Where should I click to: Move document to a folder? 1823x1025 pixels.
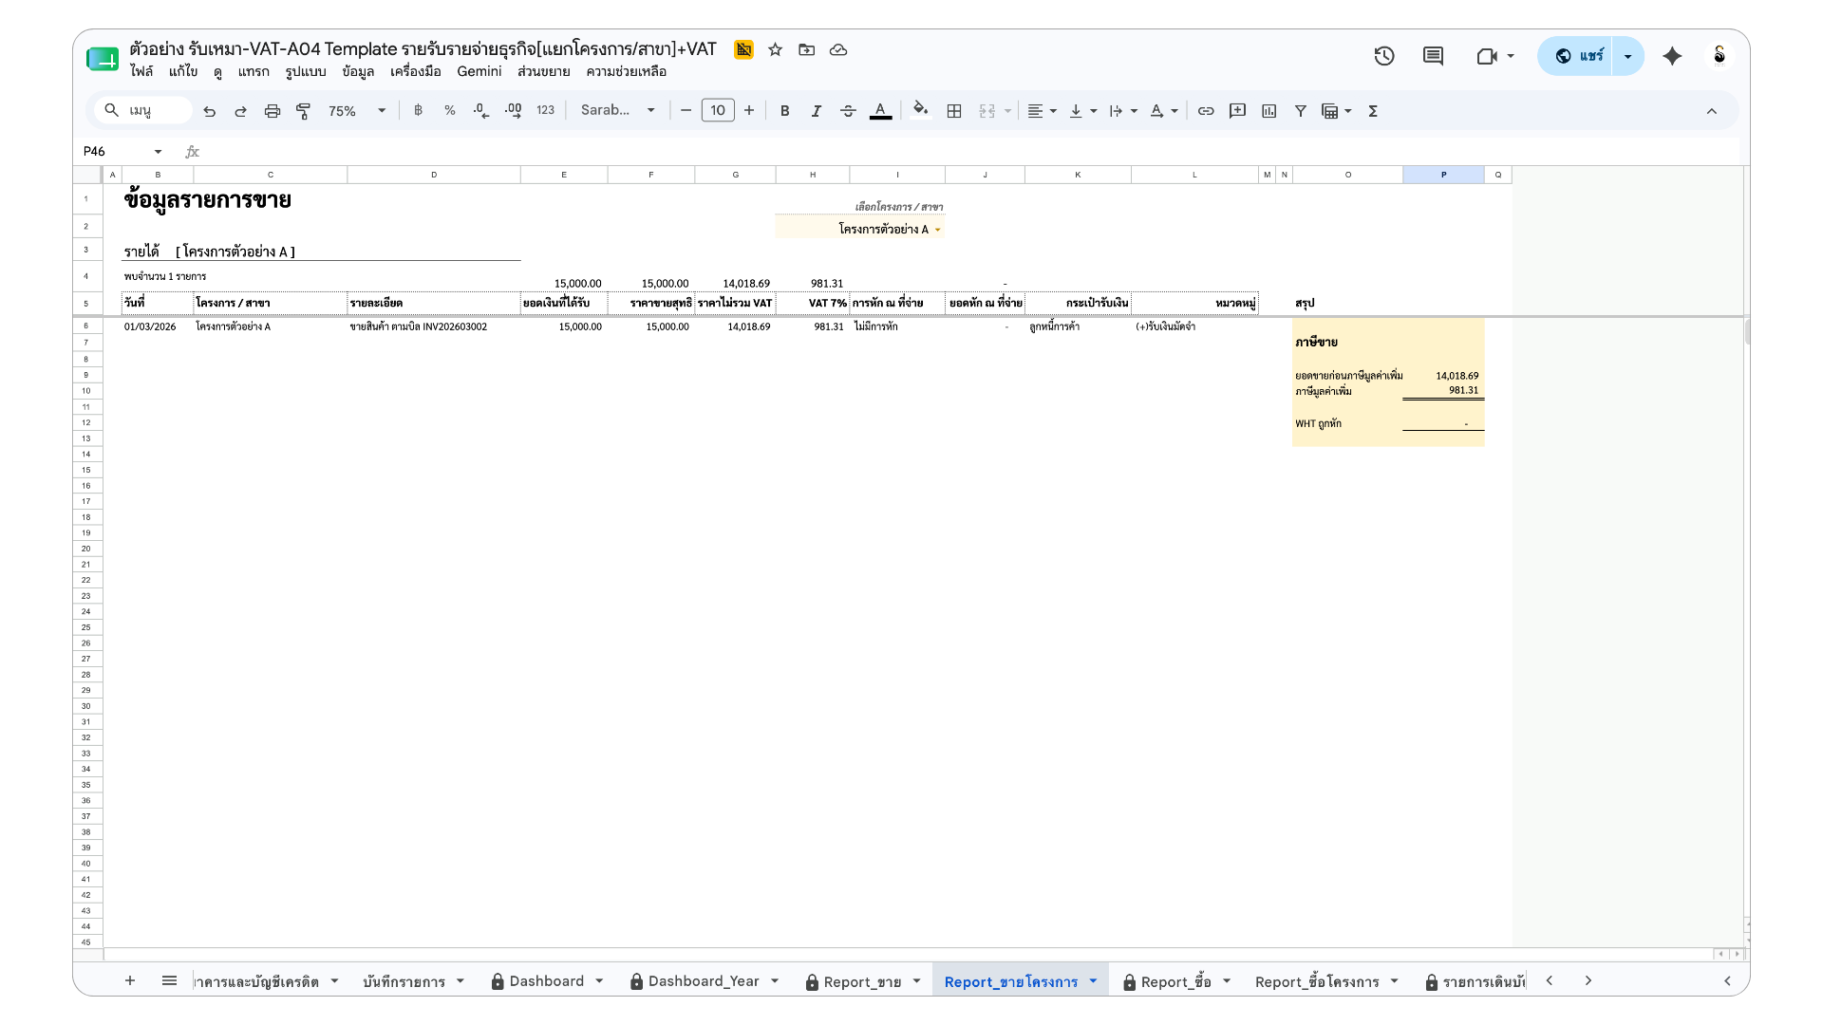tap(806, 49)
